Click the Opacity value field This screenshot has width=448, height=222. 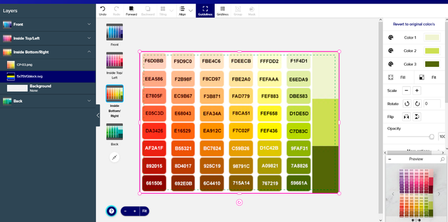pyautogui.click(x=442, y=137)
